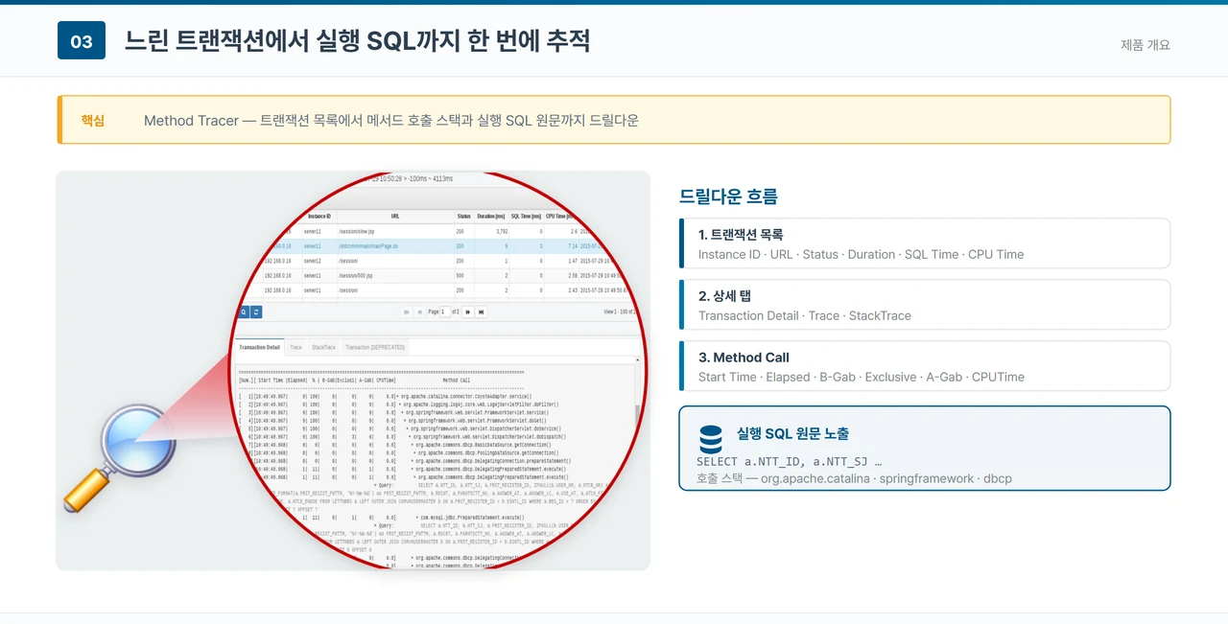Click the 드릴다운 흐름 heading
Image resolution: width=1228 pixels, height=624 pixels.
(728, 196)
